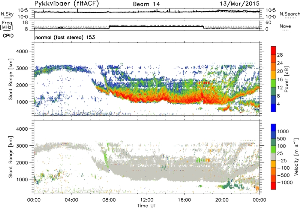Click the 'Time UT' axis label
Screen dimensions: 300x208
tap(147, 206)
